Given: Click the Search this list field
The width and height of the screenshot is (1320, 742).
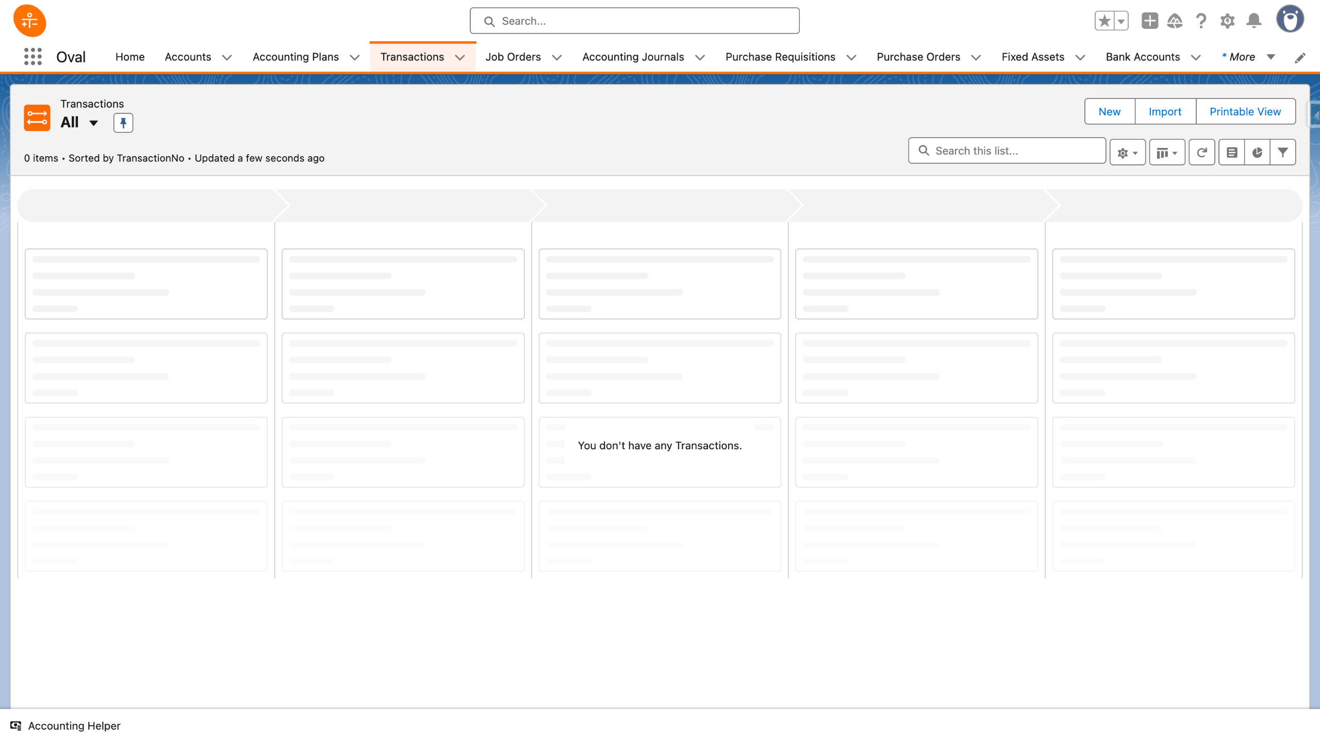Looking at the screenshot, I should coord(1006,150).
